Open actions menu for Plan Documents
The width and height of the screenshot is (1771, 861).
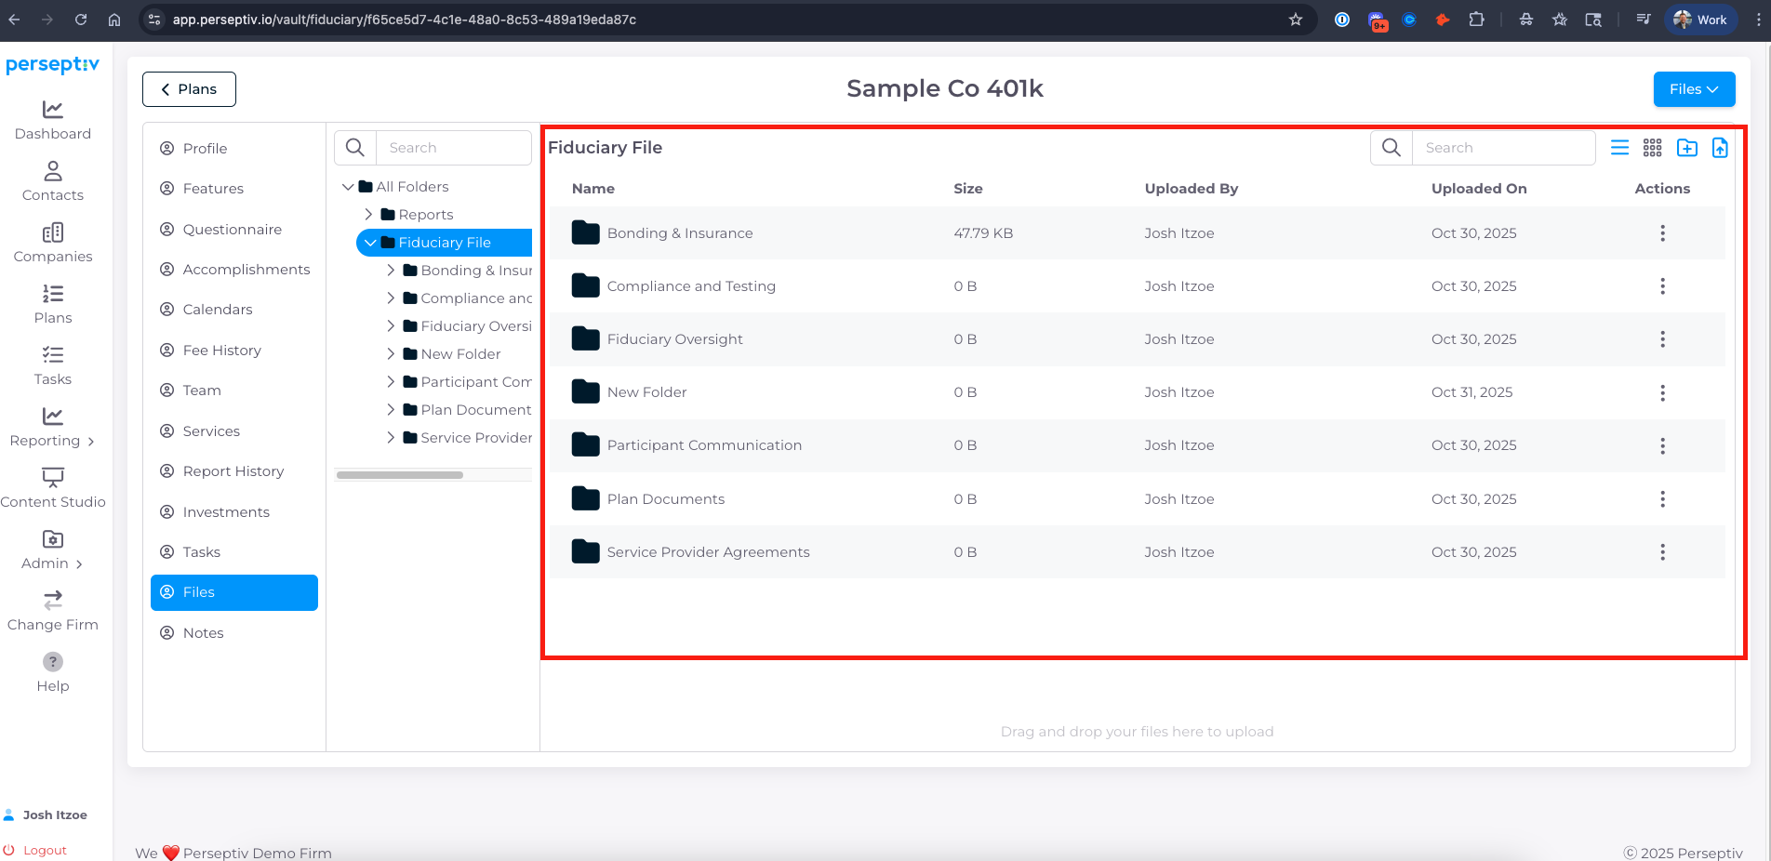pyautogui.click(x=1662, y=499)
